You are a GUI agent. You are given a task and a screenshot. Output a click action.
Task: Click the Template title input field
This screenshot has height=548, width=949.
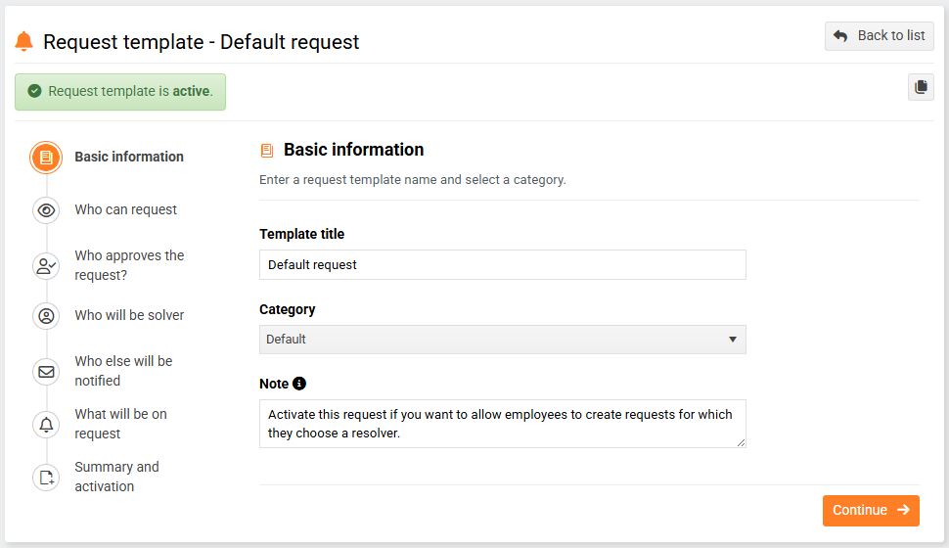click(502, 265)
